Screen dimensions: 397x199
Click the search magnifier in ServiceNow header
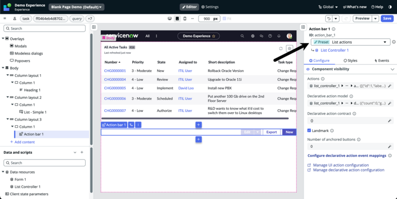pyautogui.click(x=242, y=36)
